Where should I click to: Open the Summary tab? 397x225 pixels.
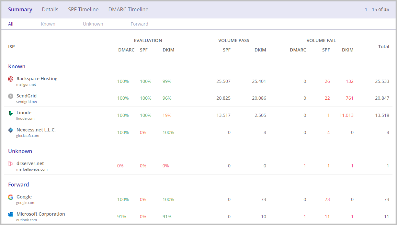coord(20,9)
